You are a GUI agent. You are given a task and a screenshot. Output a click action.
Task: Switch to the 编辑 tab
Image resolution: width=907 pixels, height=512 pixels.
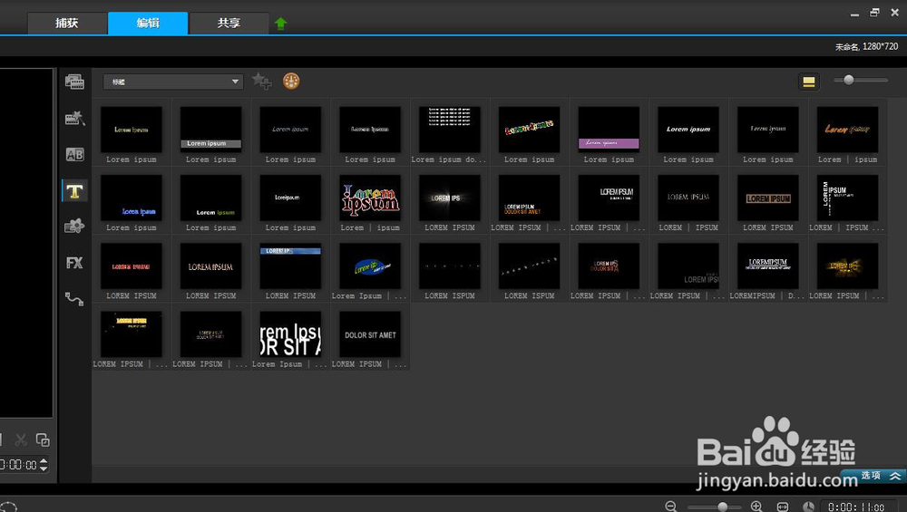[x=148, y=24]
